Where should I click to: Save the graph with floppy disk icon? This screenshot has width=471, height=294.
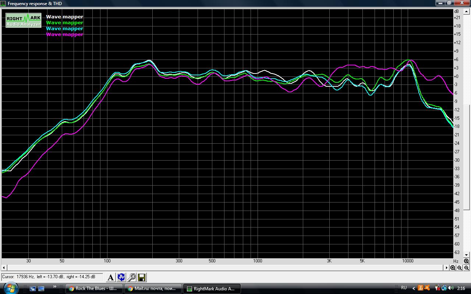[x=142, y=277]
